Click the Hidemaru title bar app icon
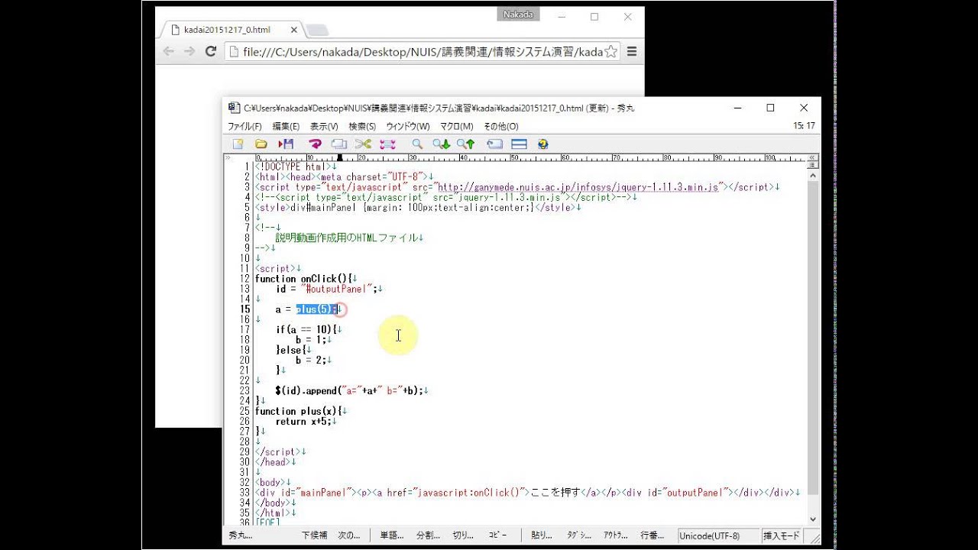 (234, 108)
